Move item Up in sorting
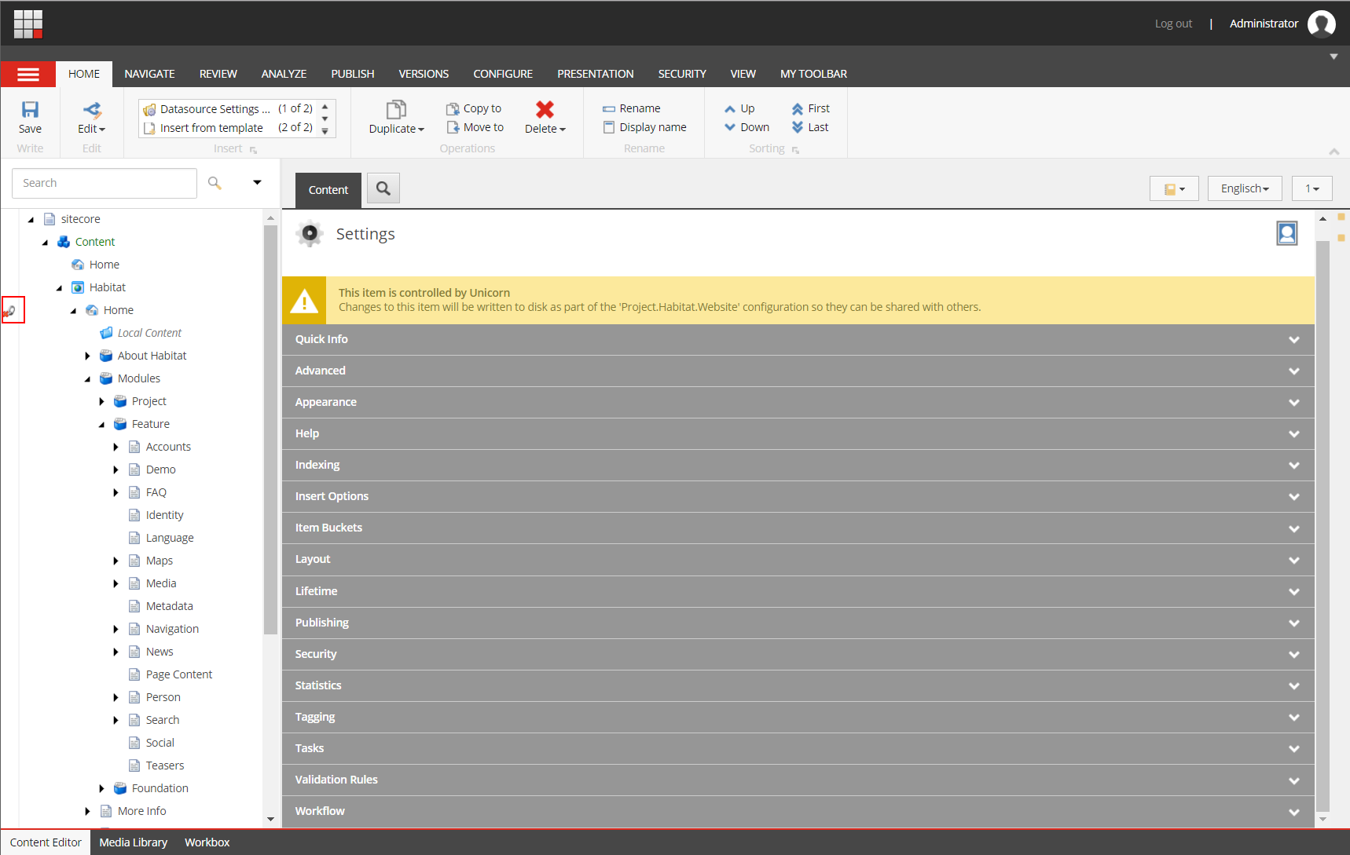 pos(739,108)
